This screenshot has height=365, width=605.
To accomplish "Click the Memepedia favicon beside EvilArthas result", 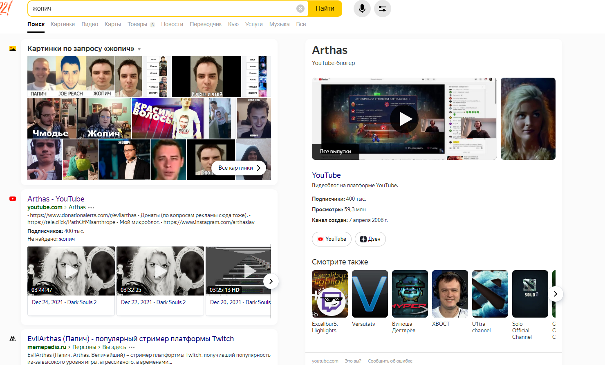I will (x=13, y=338).
